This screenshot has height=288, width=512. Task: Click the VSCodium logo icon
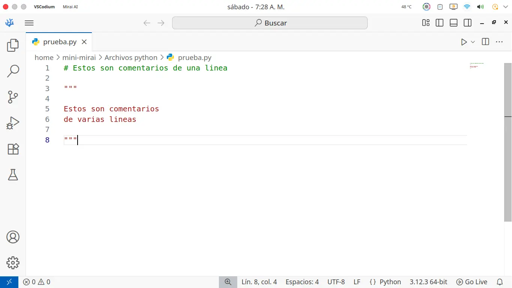[x=9, y=23]
